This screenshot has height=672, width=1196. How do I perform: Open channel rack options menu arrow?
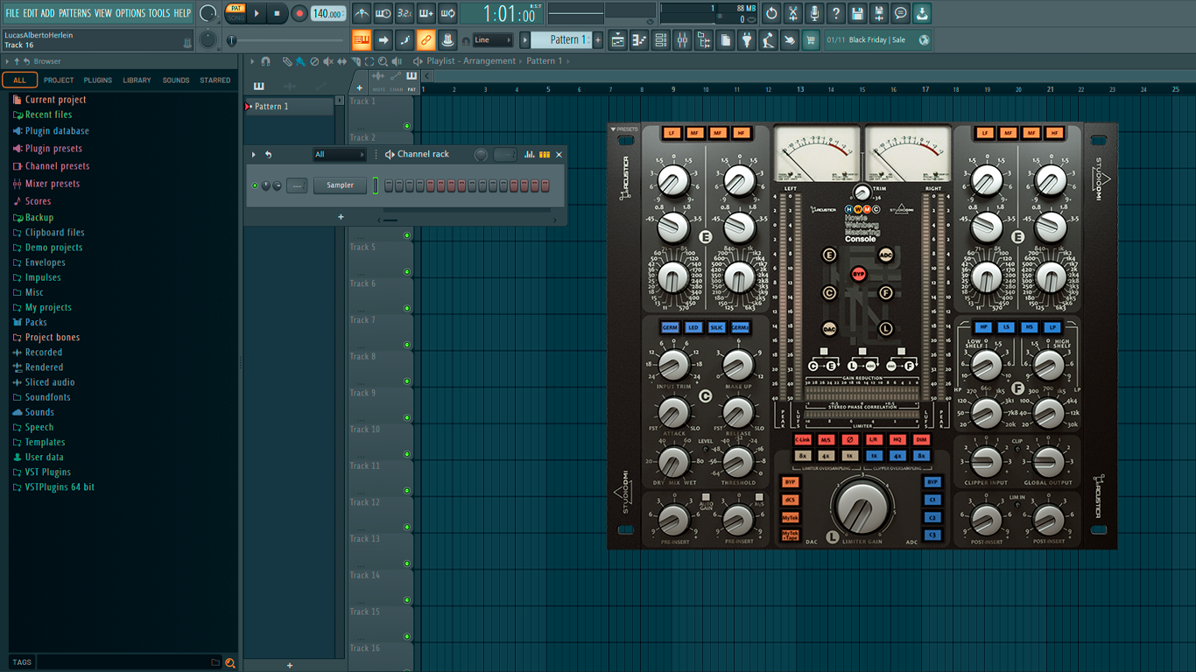point(254,154)
